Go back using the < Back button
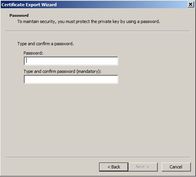Screen dimensions: 196x177 click(x=114, y=167)
